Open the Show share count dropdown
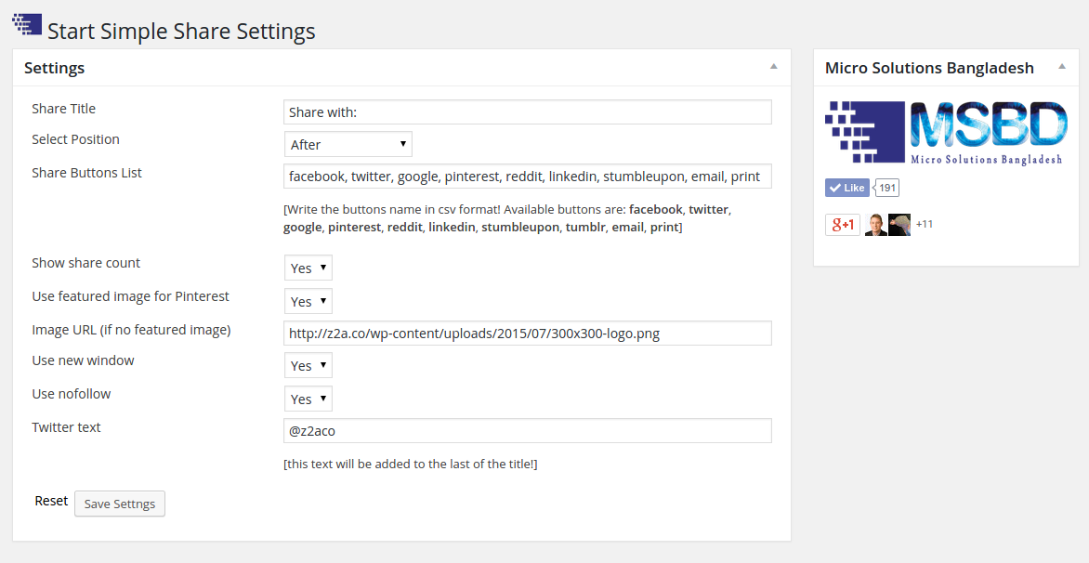1089x563 pixels. (308, 268)
